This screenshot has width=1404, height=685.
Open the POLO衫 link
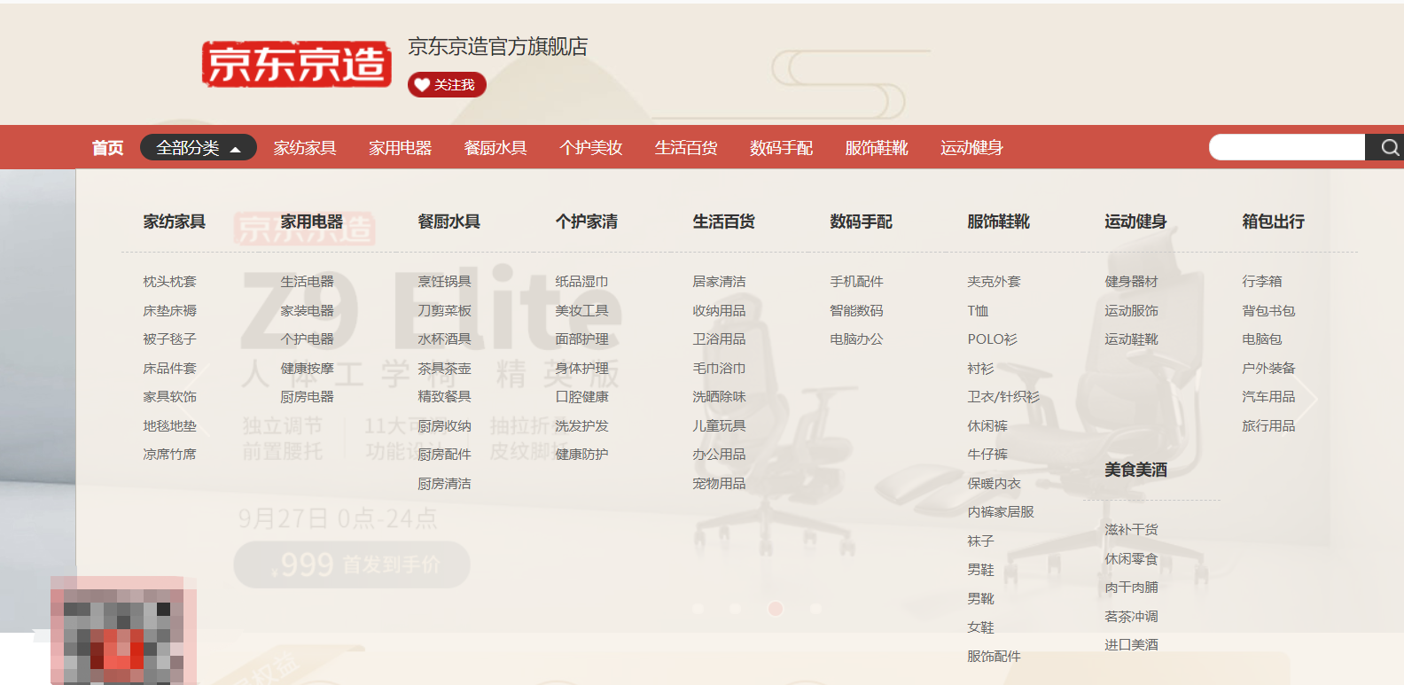point(993,339)
